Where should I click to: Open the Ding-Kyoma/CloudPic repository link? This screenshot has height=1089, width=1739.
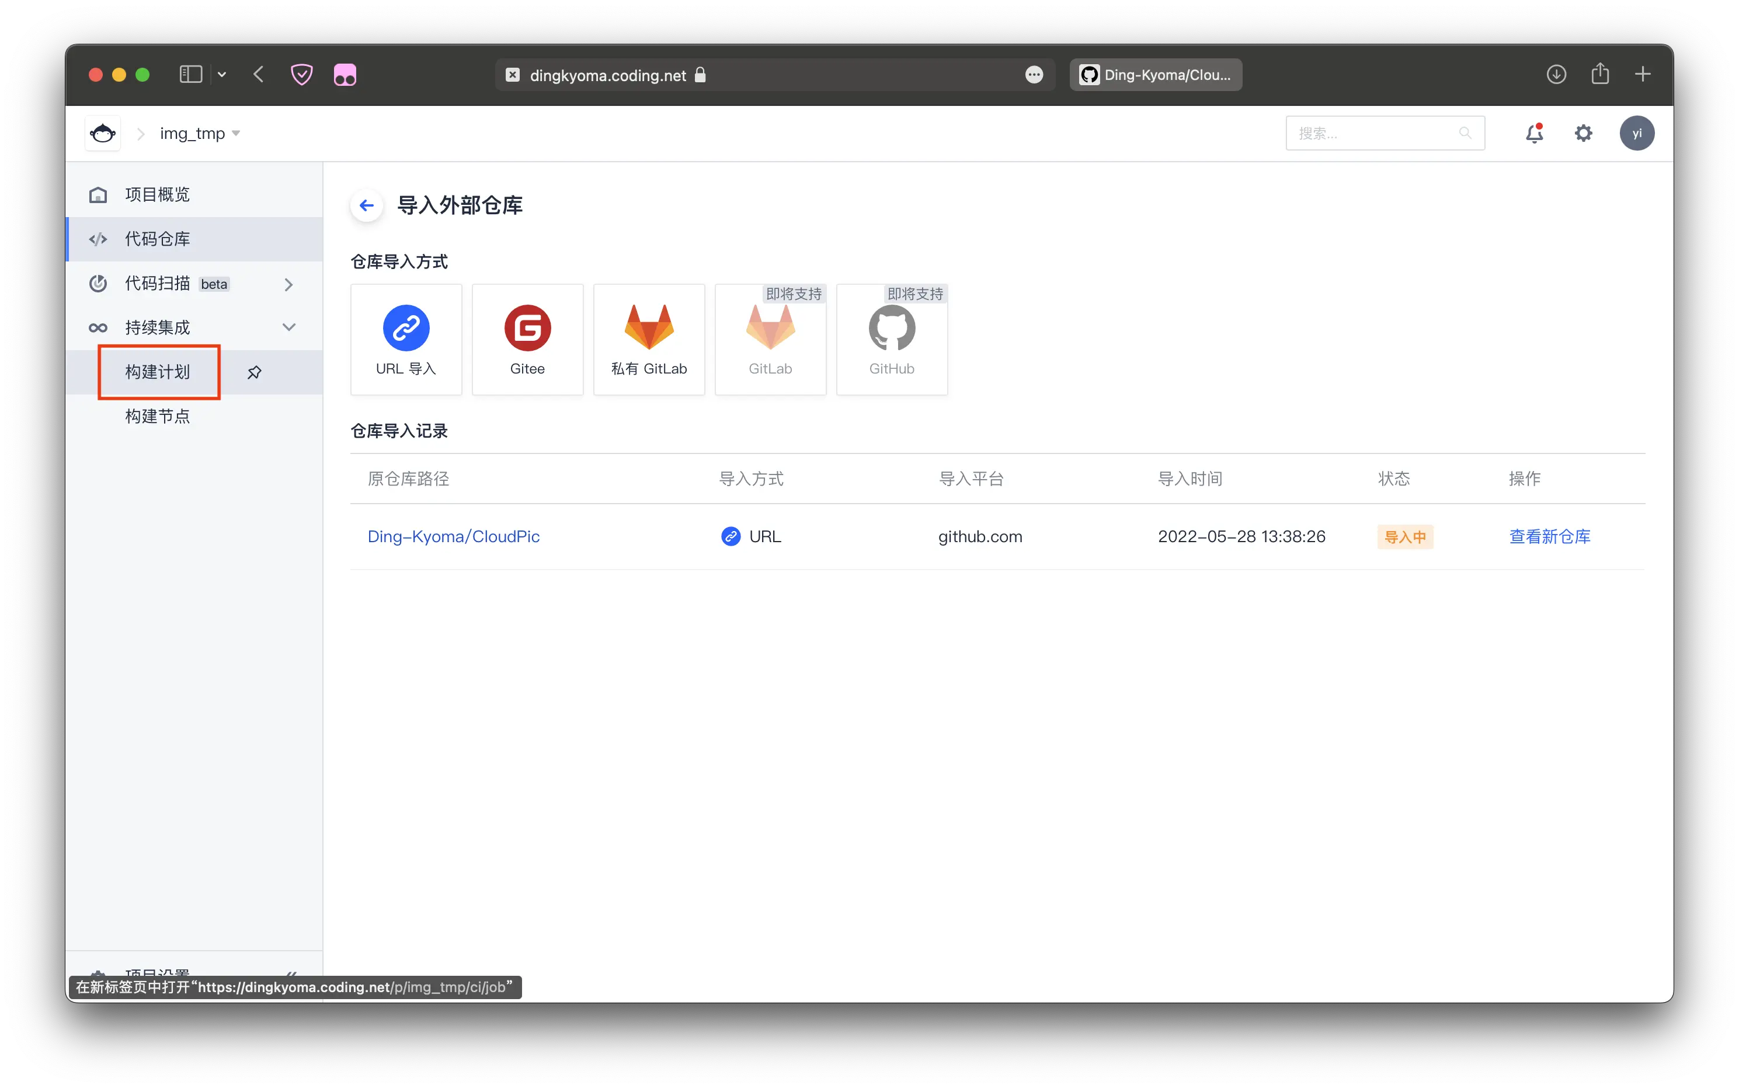coord(453,536)
